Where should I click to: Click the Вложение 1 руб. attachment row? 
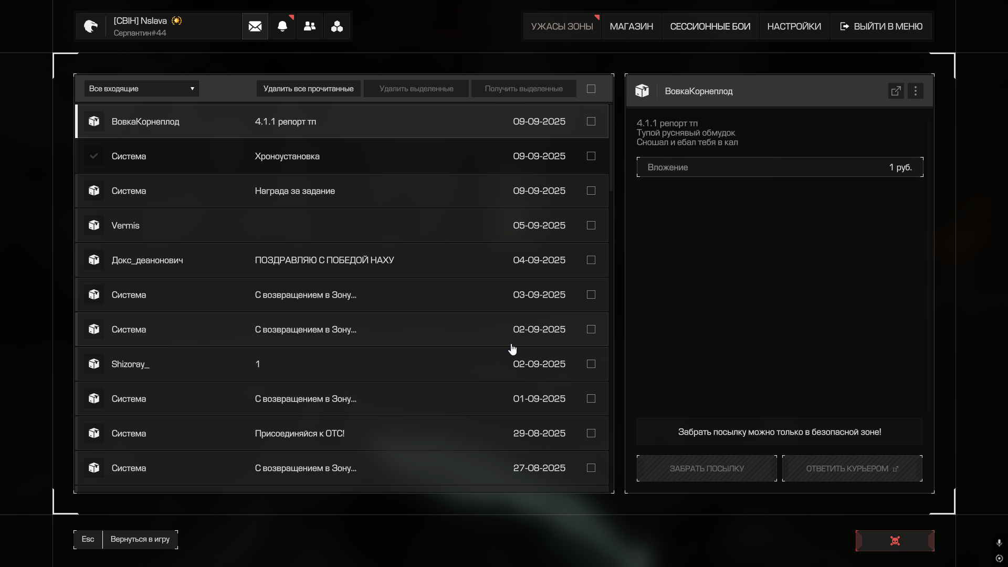(780, 167)
